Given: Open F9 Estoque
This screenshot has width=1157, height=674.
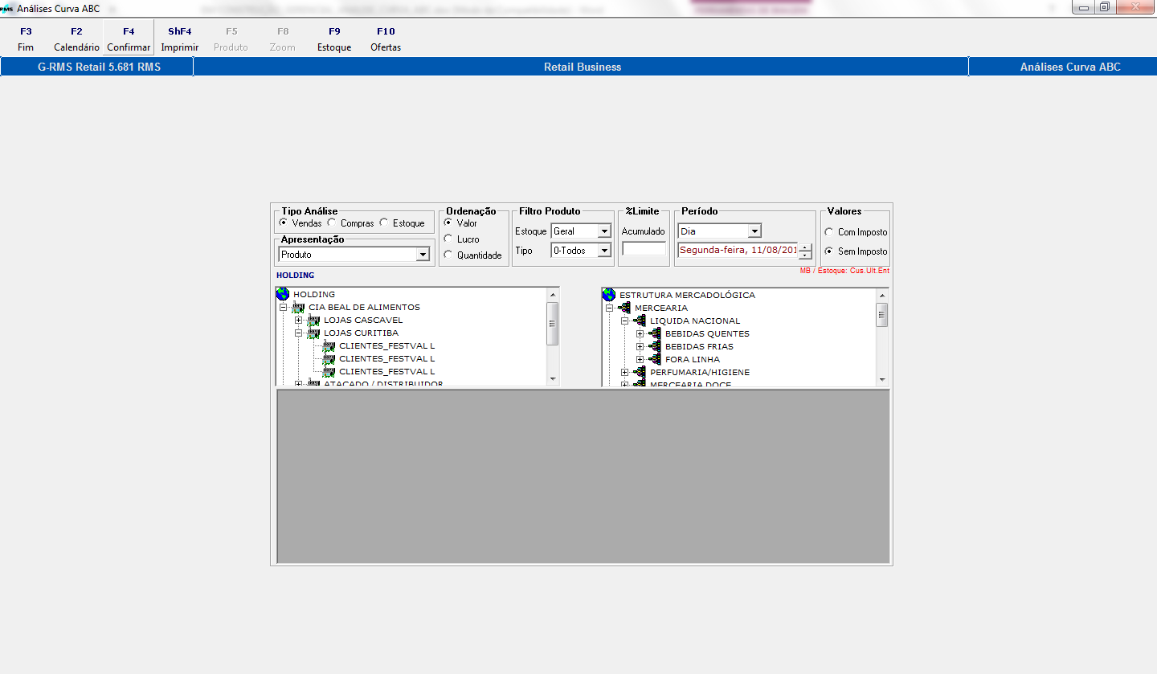Looking at the screenshot, I should tap(334, 39).
